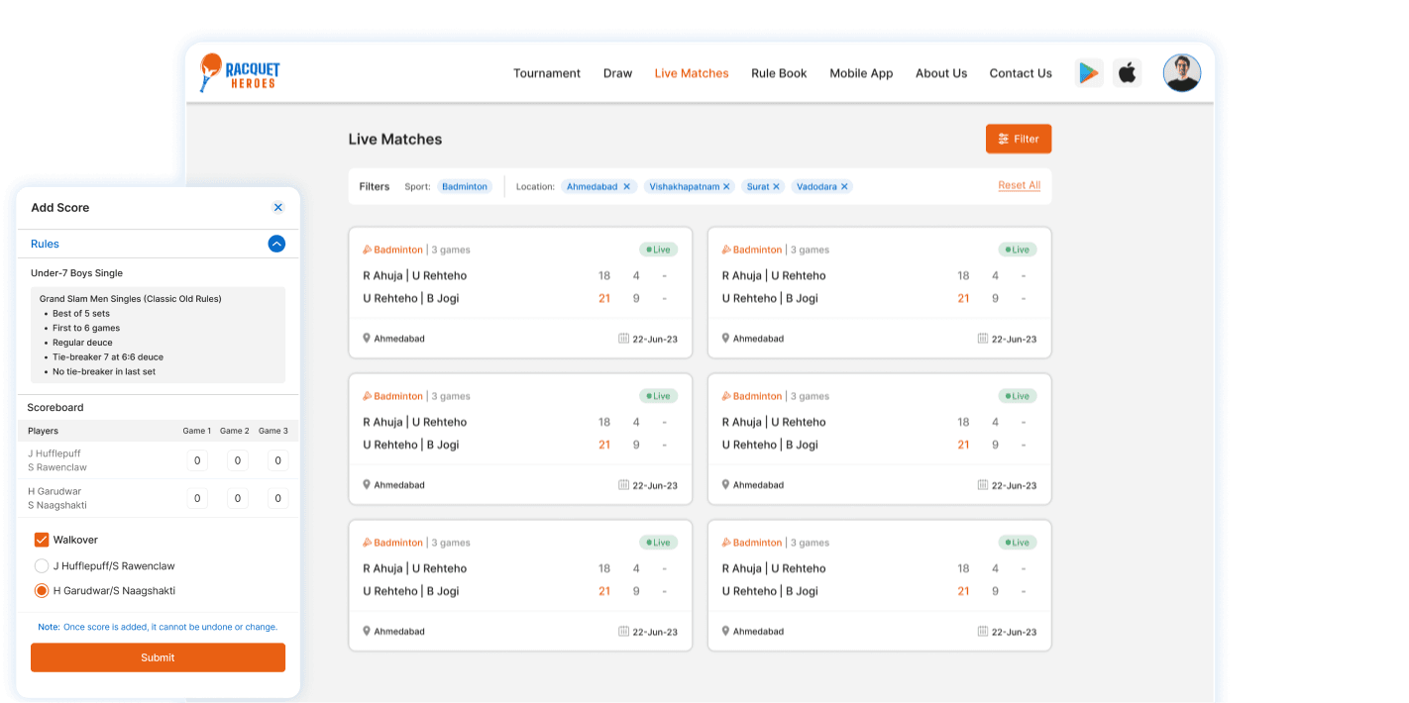
Task: Remove the Vadodara location filter
Action: 844,187
